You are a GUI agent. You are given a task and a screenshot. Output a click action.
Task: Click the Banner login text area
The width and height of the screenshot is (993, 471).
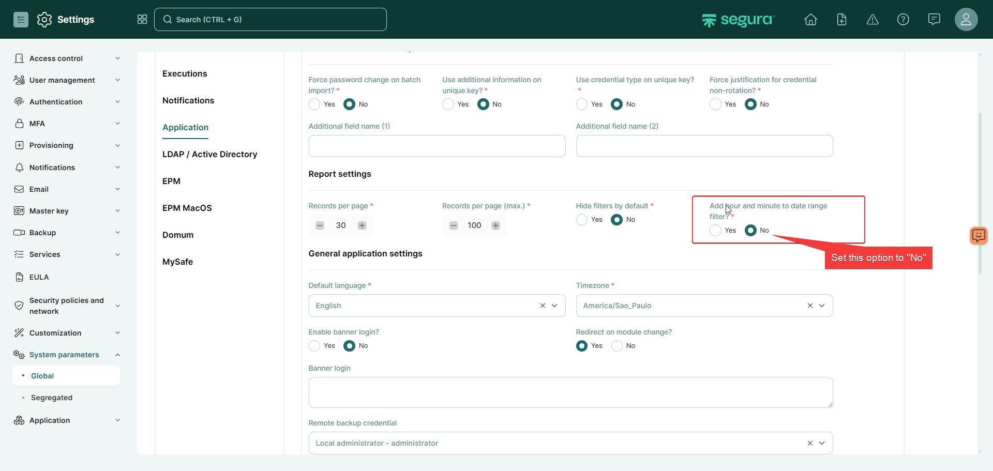[x=570, y=392]
